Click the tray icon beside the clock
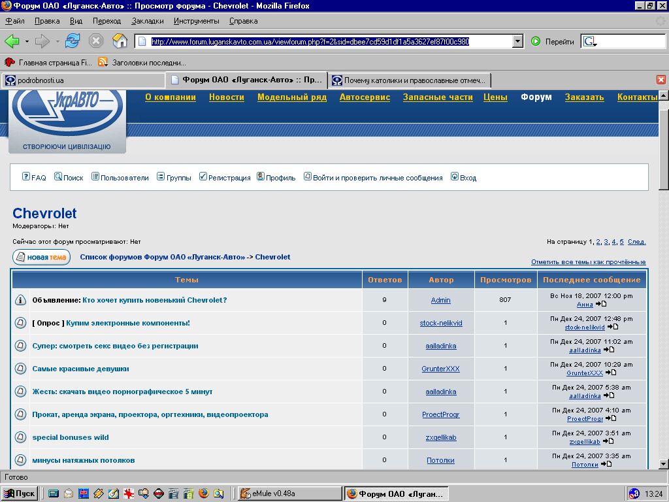This screenshot has height=502, width=669. pyautogui.click(x=634, y=494)
